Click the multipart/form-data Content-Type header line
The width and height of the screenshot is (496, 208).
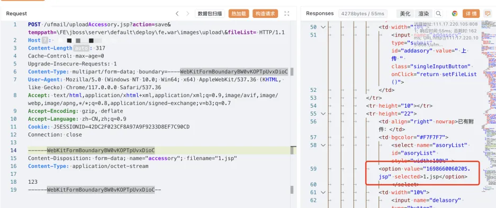pyautogui.click(x=158, y=72)
